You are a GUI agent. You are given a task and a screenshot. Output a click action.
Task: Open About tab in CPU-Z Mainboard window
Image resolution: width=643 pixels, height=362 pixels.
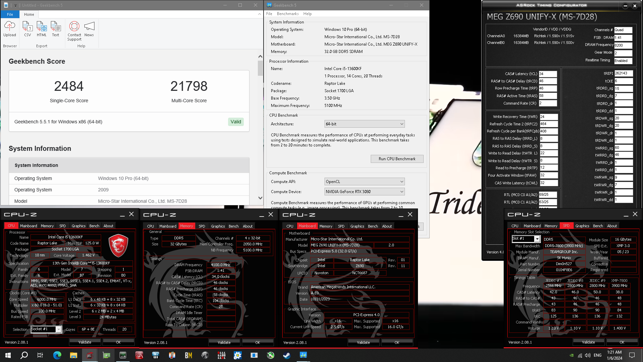[x=387, y=226]
